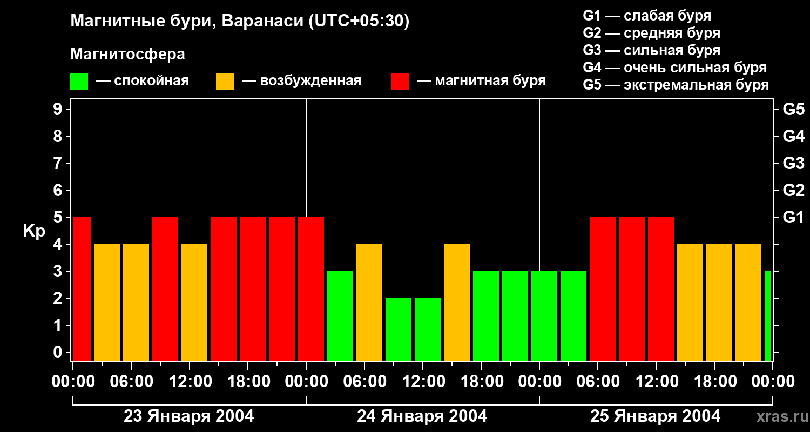Viewport: 810px width, 432px height.
Task: Click the yellow bar above 18:00 on 25 Января
Action: click(719, 302)
